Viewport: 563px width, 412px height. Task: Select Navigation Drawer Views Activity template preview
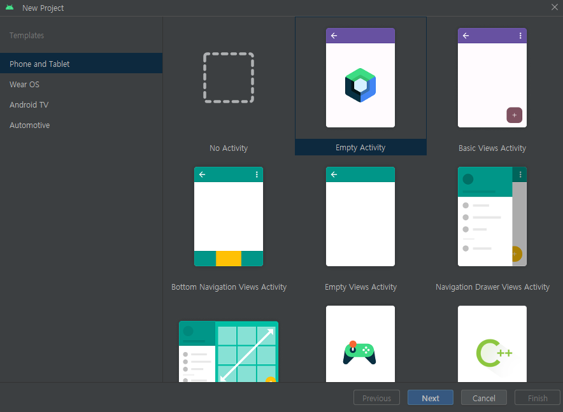(x=492, y=217)
